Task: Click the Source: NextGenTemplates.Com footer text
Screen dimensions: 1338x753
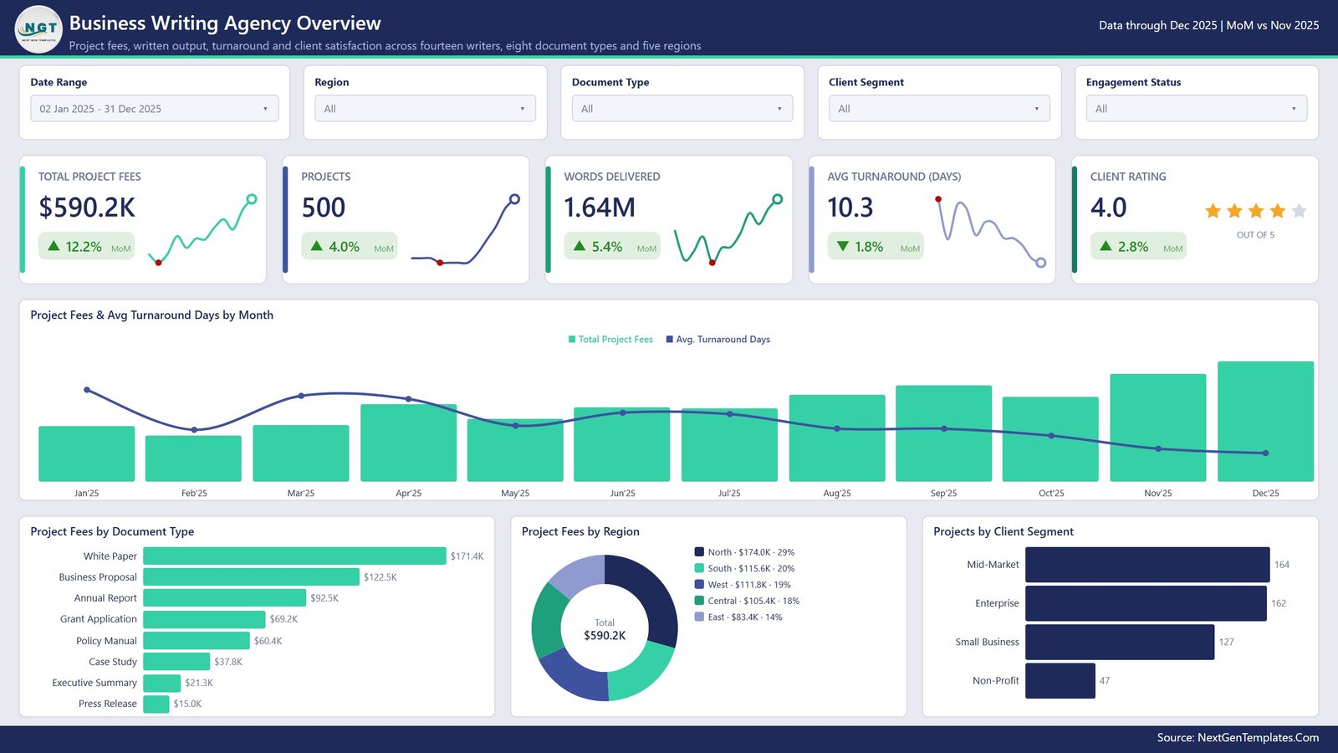Action: [1238, 738]
